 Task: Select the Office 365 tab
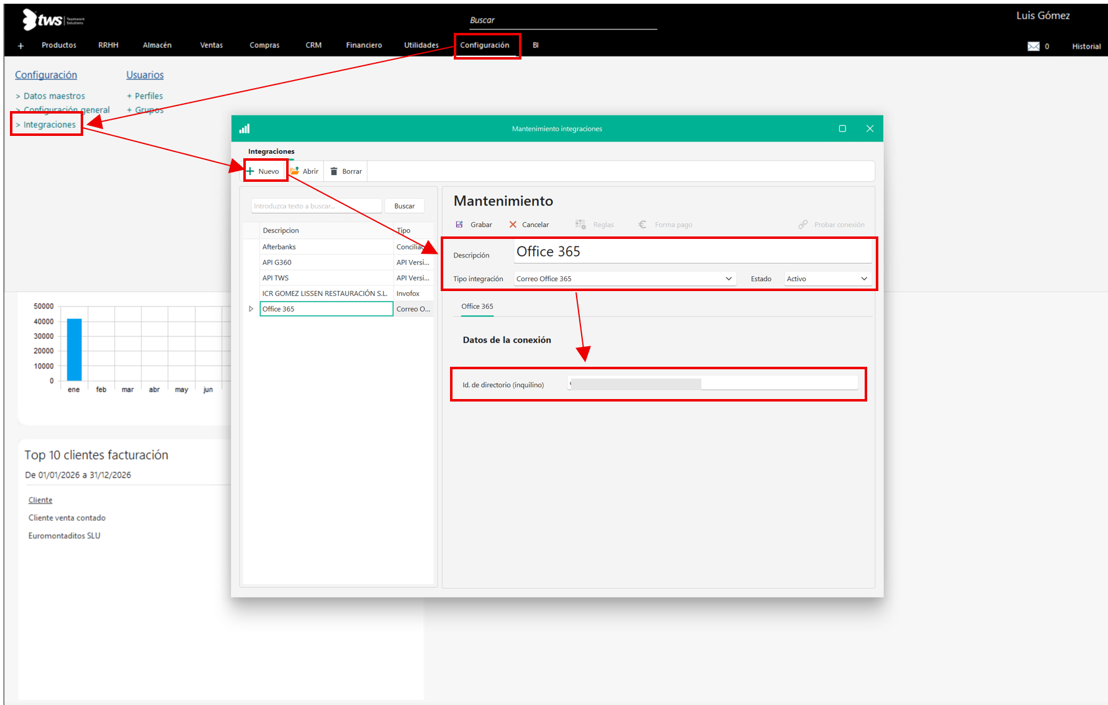[477, 307]
